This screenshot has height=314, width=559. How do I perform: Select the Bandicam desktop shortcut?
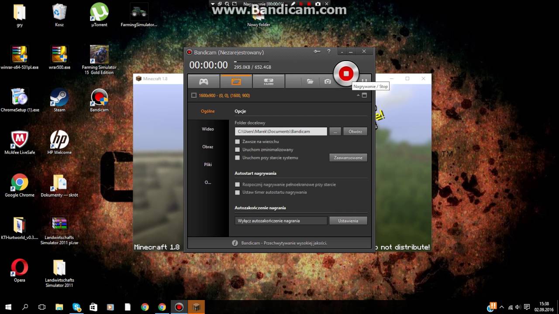coord(99,100)
